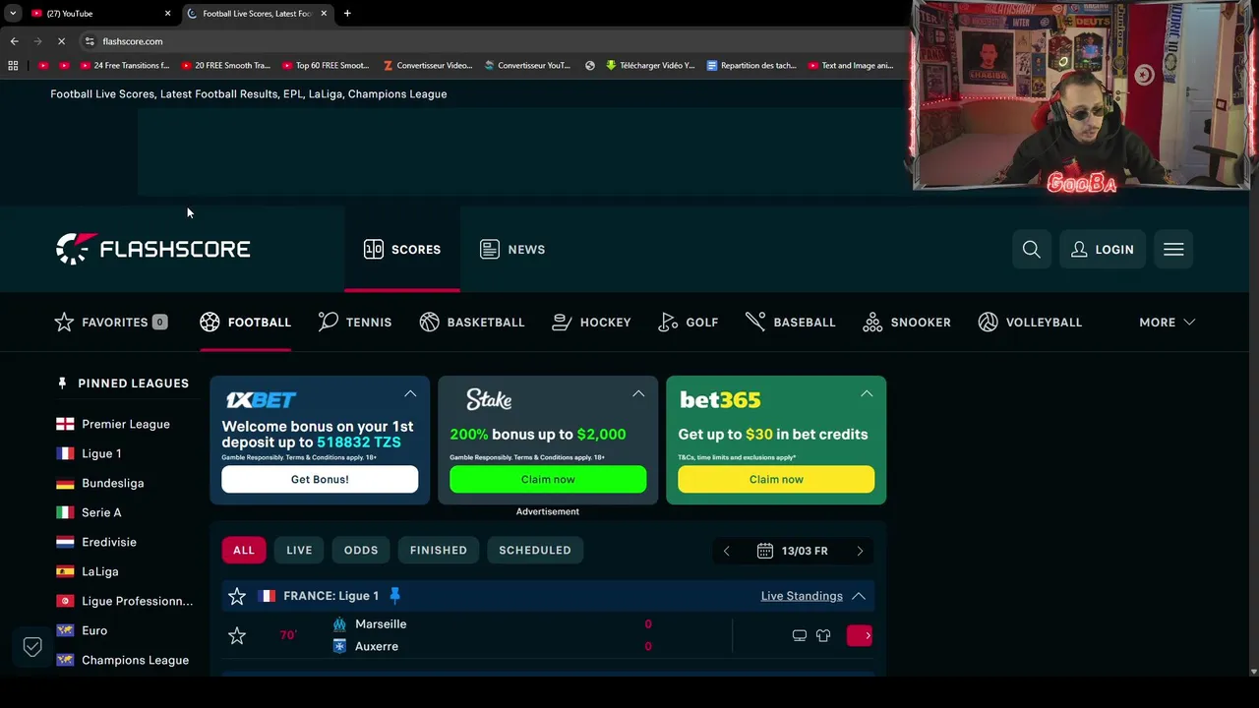Open the lineups shirt icon for Marseille match
The height and width of the screenshot is (708, 1259).
[x=823, y=635]
